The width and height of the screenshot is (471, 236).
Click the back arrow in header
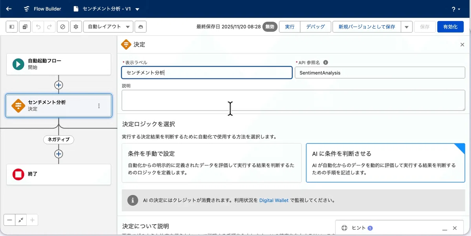coord(9,9)
